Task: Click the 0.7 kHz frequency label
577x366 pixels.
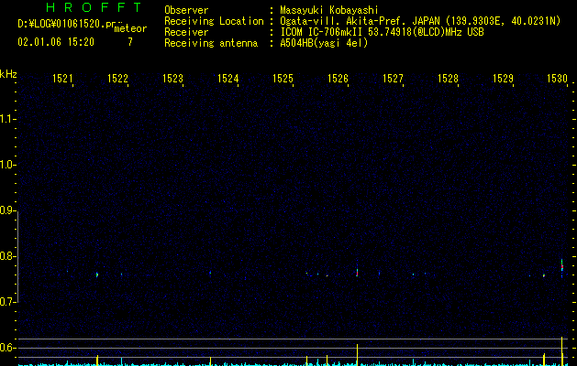Action: (x=6, y=302)
